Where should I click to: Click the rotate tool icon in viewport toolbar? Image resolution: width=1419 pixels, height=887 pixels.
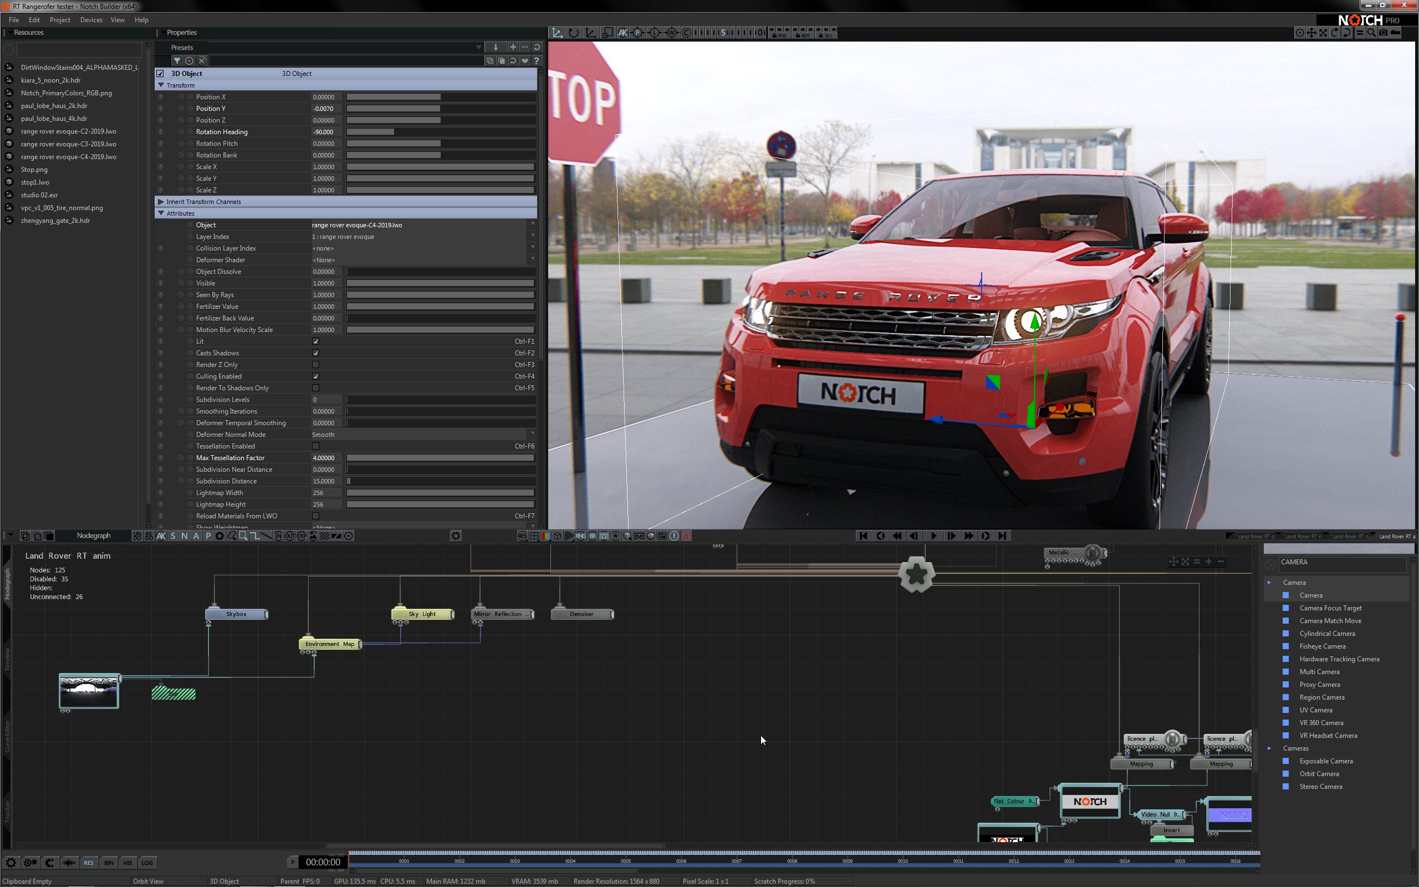574,33
